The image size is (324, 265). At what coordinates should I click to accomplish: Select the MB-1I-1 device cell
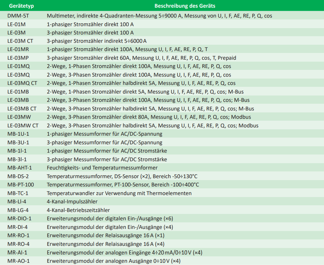(17, 151)
